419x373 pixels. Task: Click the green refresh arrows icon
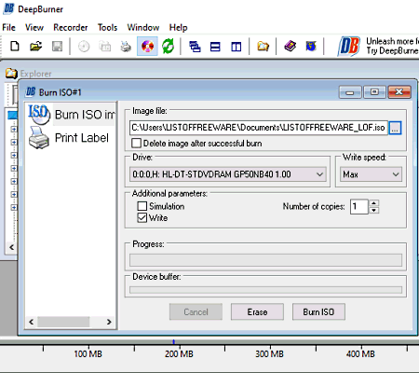[x=169, y=47]
